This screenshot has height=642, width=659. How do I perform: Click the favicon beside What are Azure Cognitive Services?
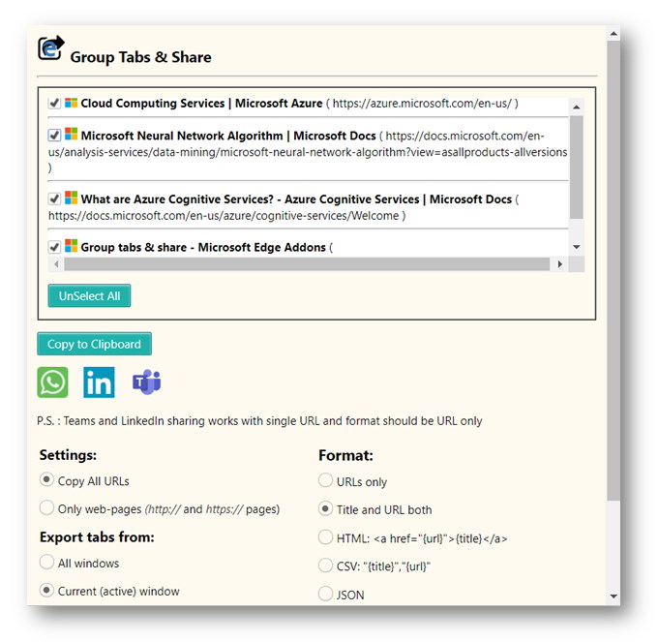71,198
